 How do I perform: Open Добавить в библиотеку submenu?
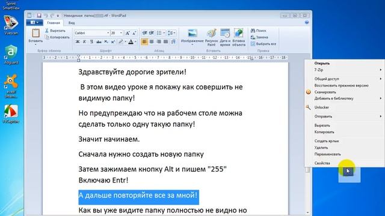pyautogui.click(x=345, y=98)
